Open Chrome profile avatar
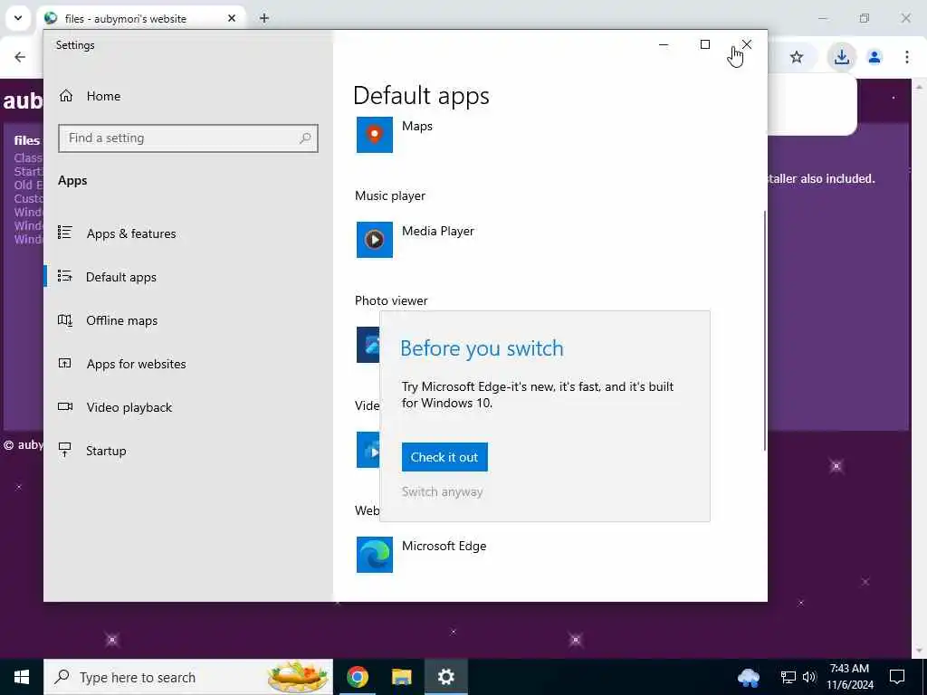 point(874,57)
